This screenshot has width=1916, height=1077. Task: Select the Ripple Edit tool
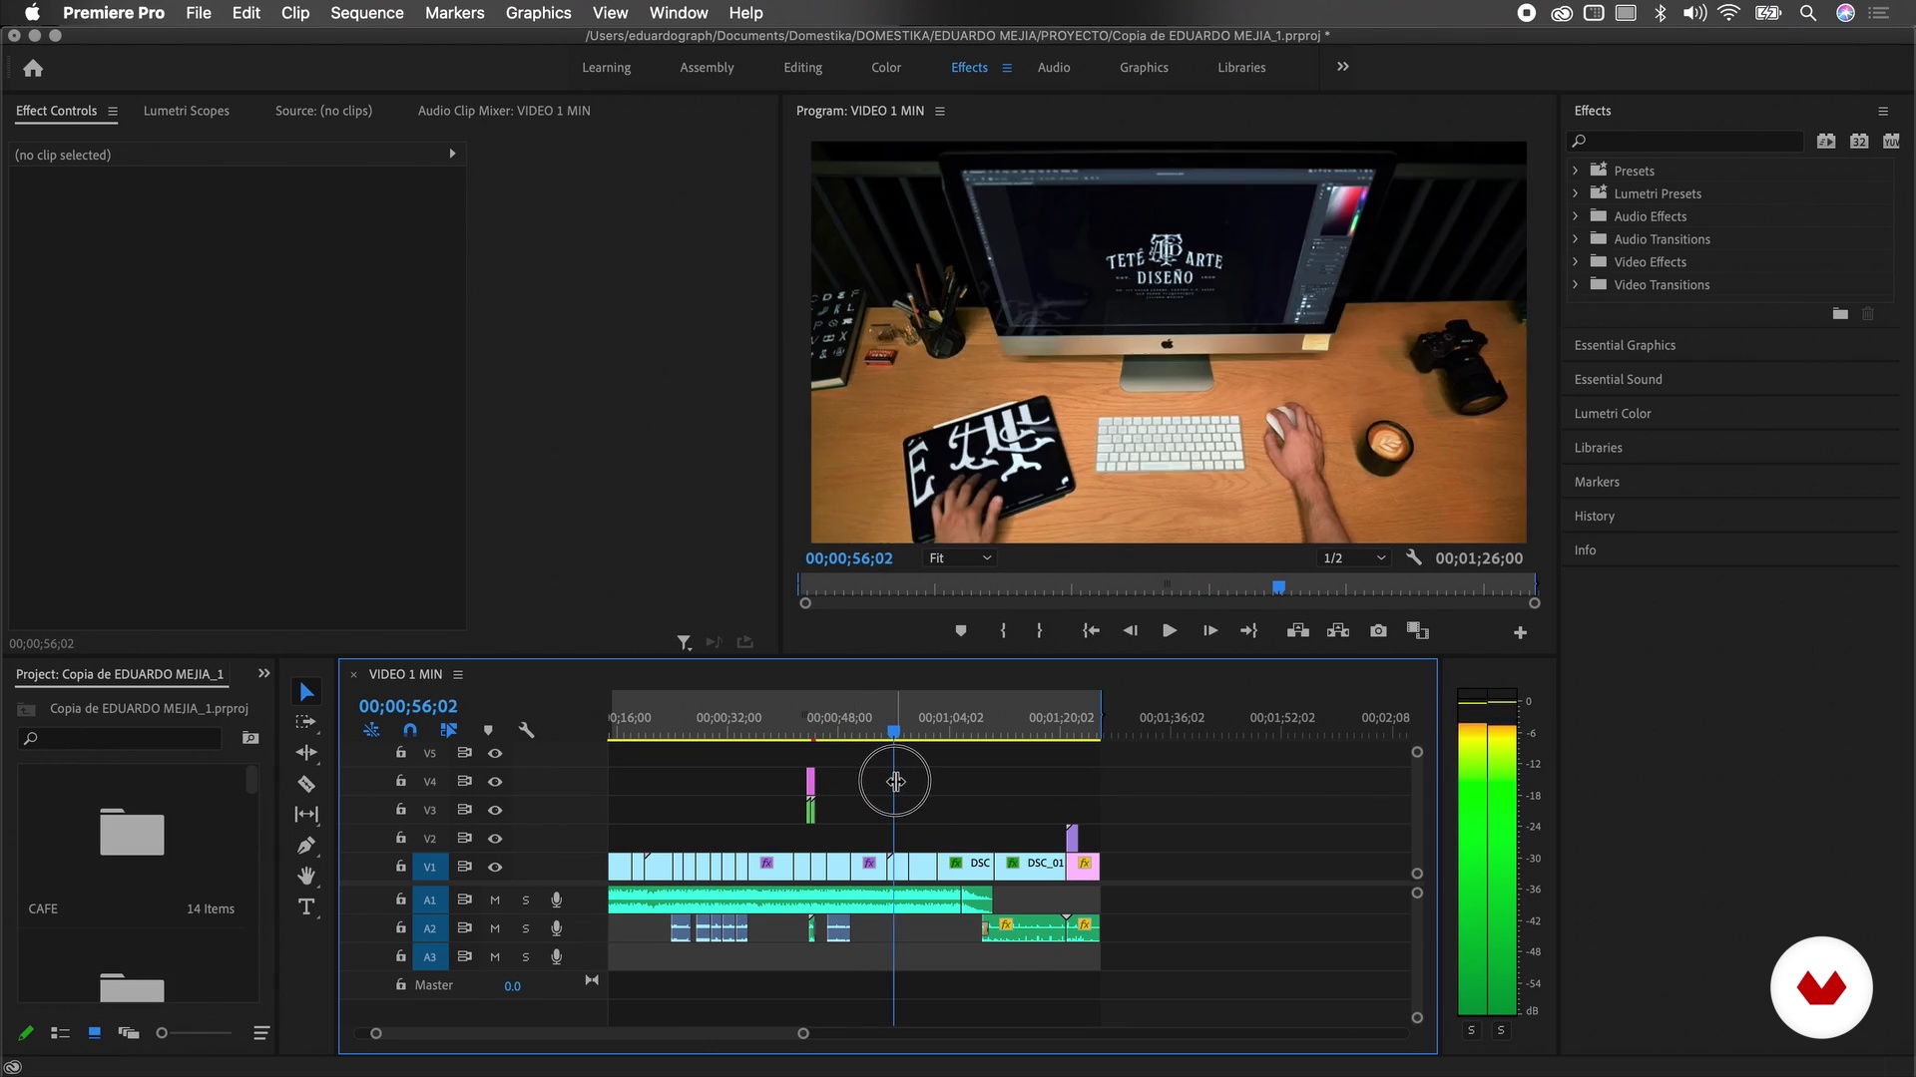click(x=306, y=753)
